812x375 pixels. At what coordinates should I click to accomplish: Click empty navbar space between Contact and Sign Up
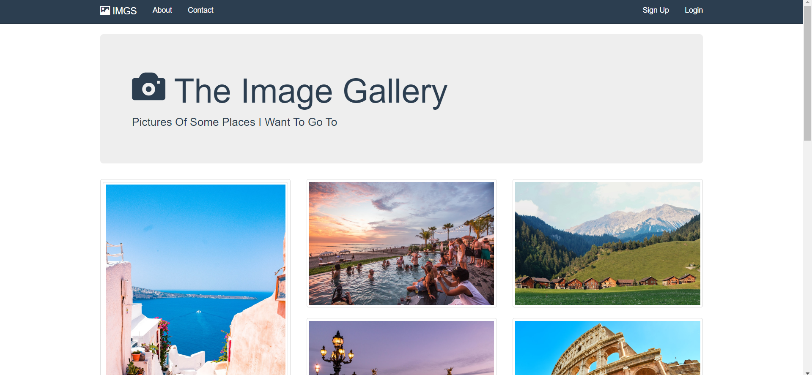point(423,11)
